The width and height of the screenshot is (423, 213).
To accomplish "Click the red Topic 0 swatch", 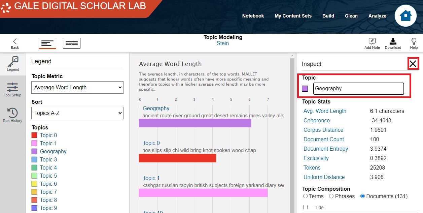I will point(34,135).
